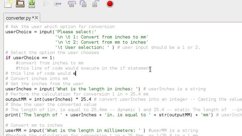The image size is (242, 136).
Task: Click '# user input should be a 1 or 2.' comment
Action: pos(158,47)
